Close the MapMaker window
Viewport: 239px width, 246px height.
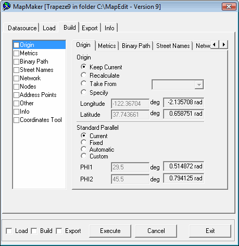[229, 7]
